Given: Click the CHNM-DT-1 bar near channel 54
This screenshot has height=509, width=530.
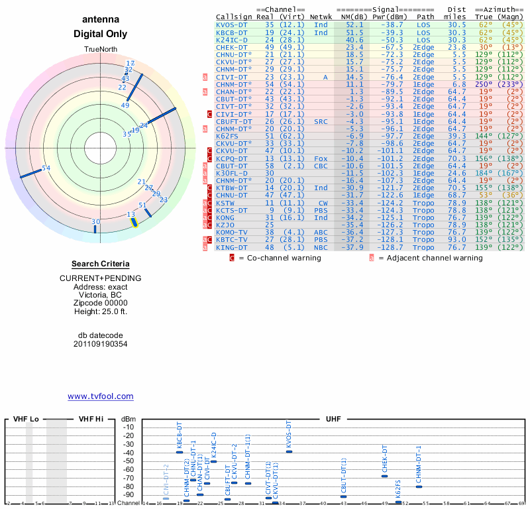Looking at the screenshot, I should point(419,486).
